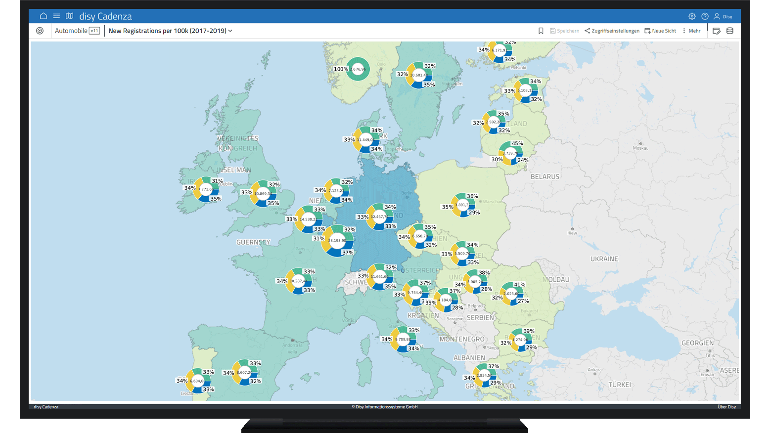Viewport: 770px width, 433px height.
Task: Select the 28.193,90 donut chart marker
Action: tap(337, 241)
